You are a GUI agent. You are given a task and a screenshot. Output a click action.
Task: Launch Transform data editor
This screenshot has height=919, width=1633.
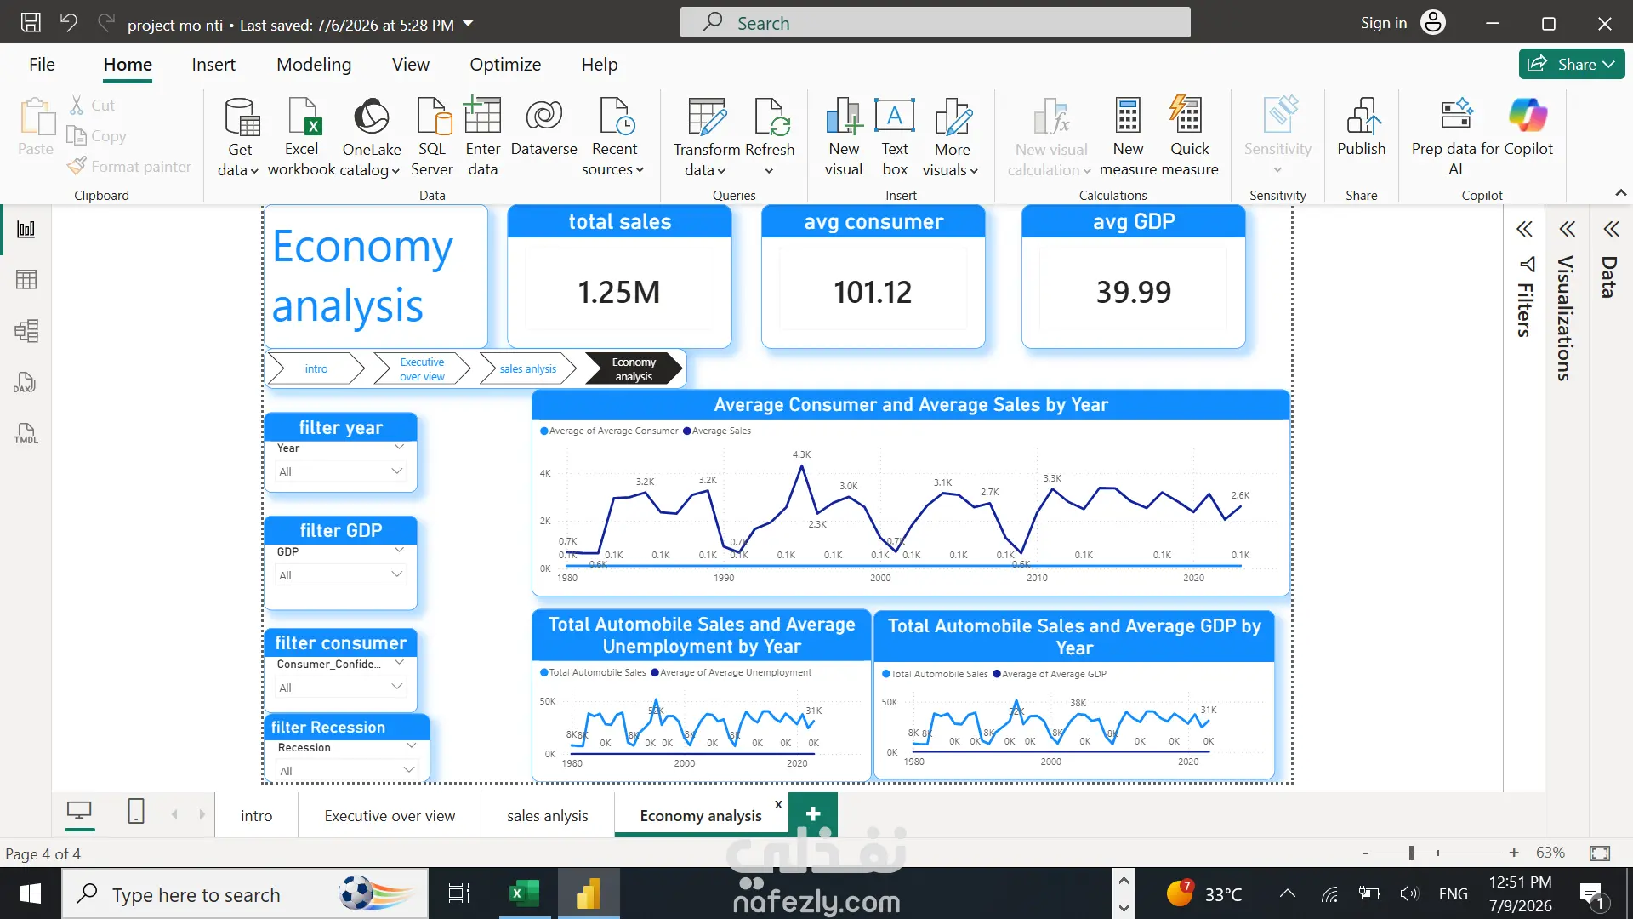pyautogui.click(x=707, y=136)
